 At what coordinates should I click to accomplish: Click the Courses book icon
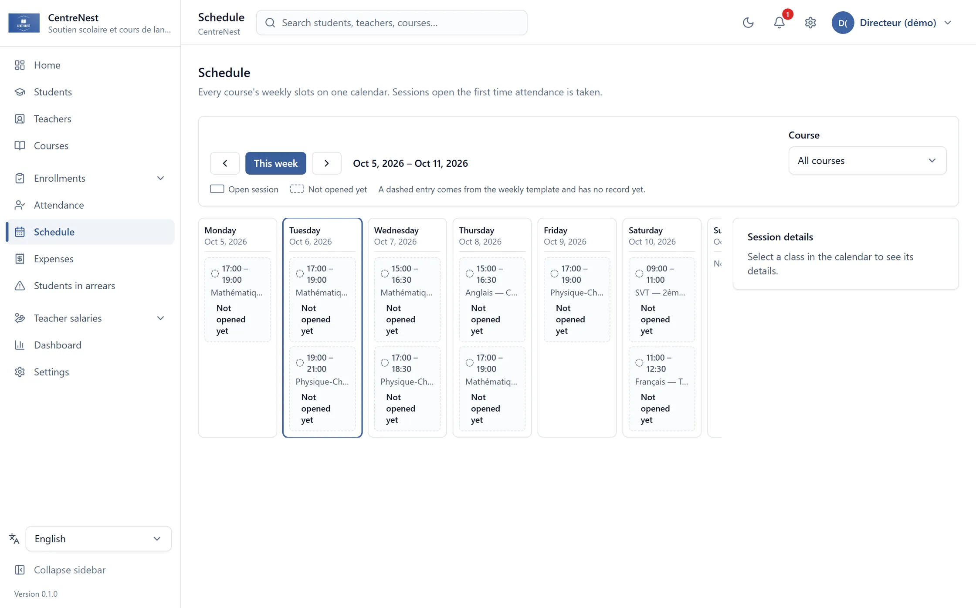tap(20, 145)
